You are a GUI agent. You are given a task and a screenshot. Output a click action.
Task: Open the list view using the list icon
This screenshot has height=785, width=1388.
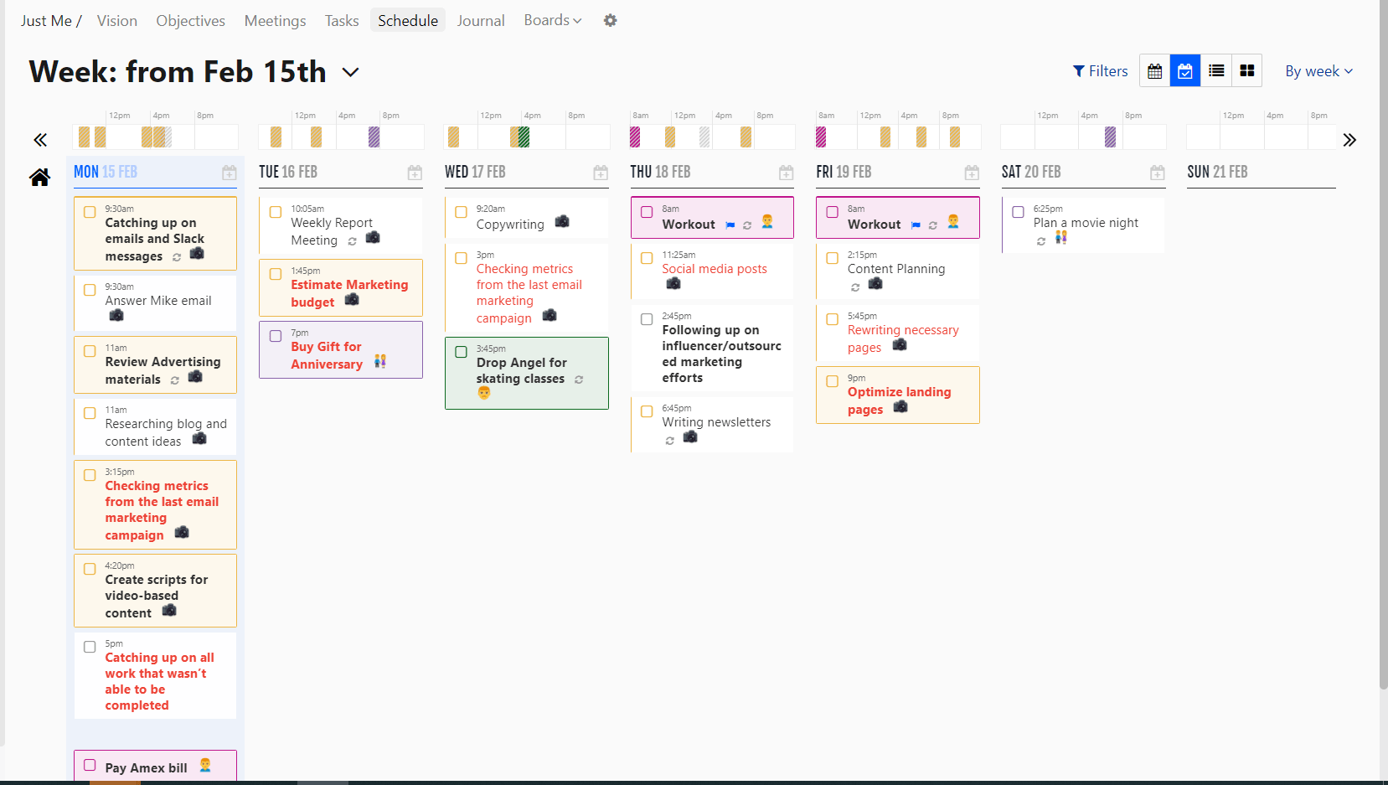coord(1216,70)
